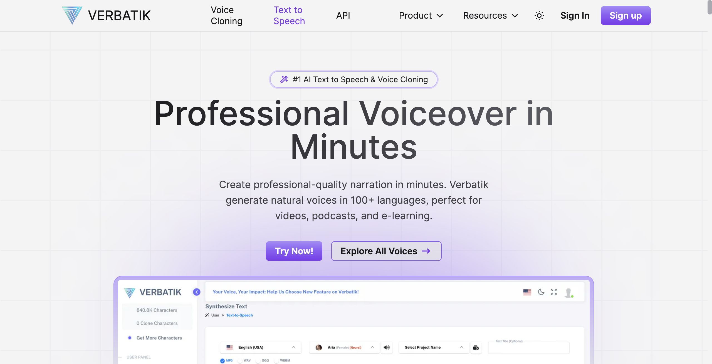The width and height of the screenshot is (712, 364).
Task: Click the wand icon in the breadcrumb
Action: [207, 315]
